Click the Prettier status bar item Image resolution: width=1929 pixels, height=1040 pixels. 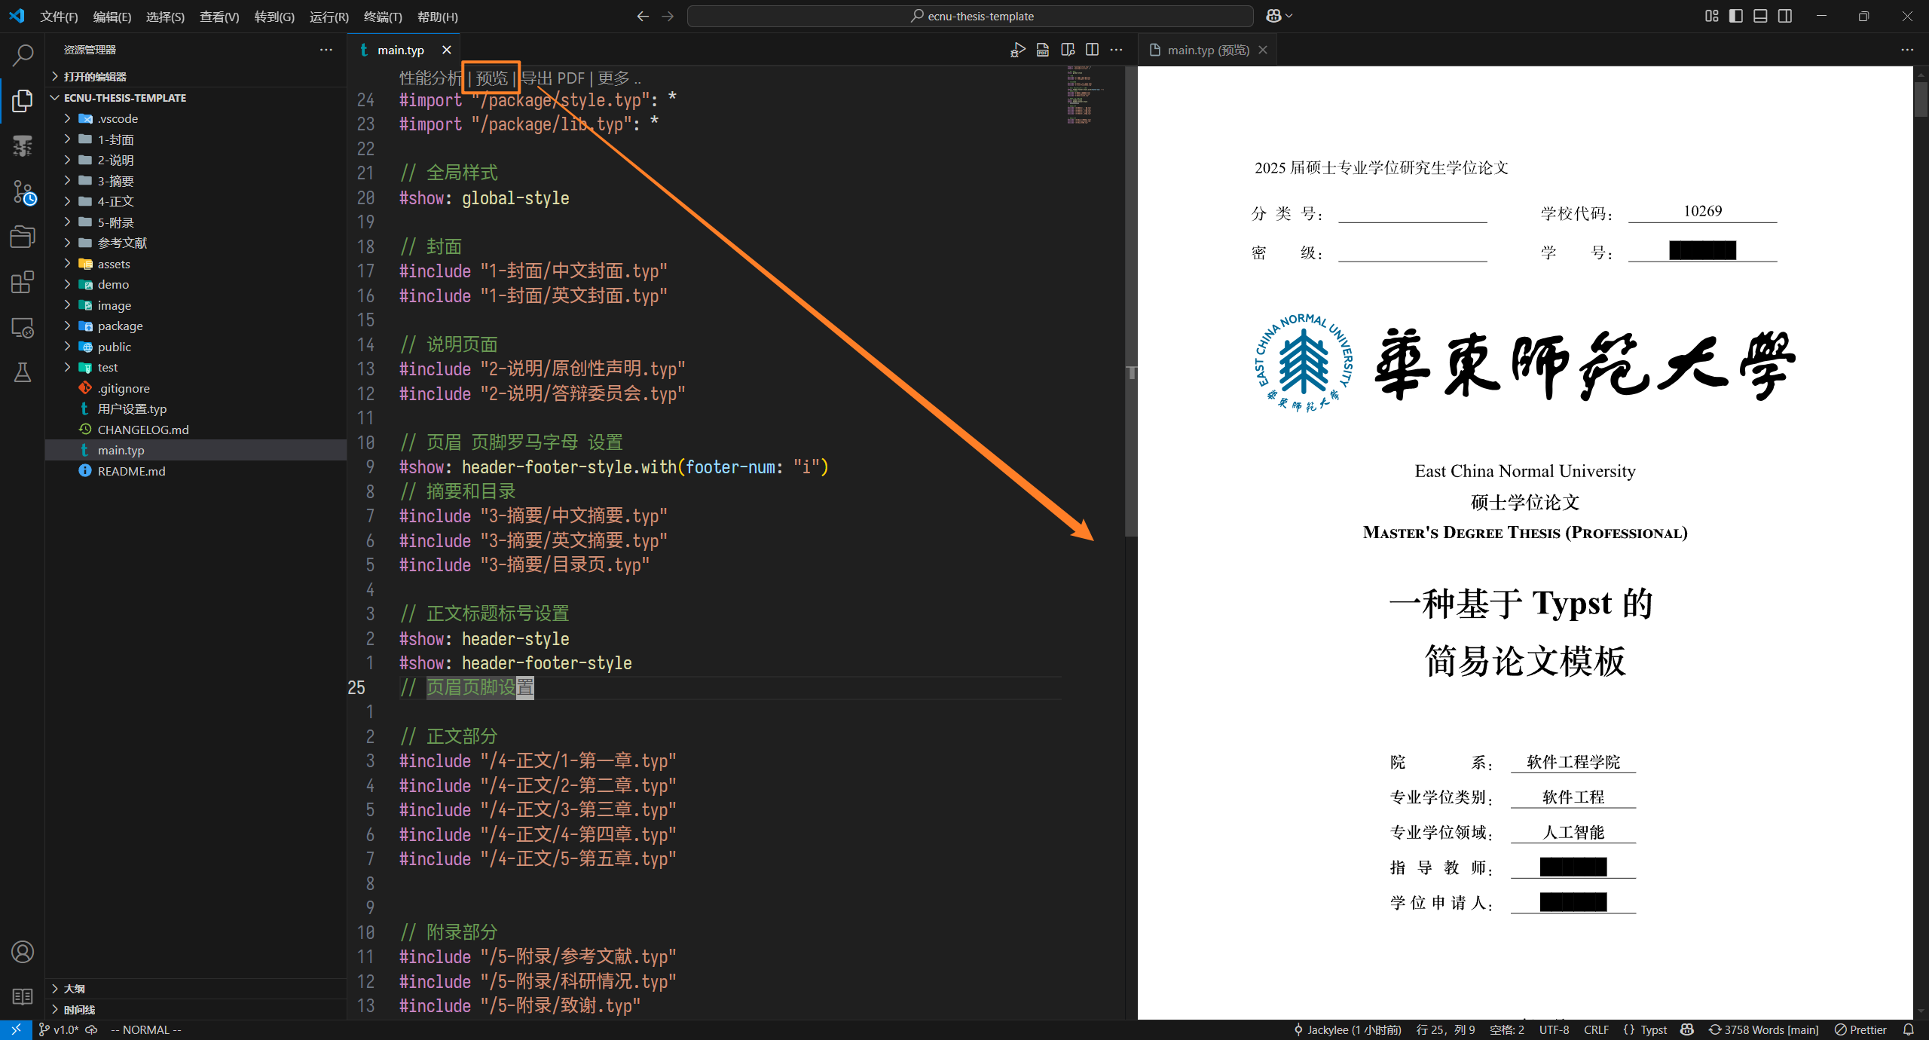coord(1860,1029)
